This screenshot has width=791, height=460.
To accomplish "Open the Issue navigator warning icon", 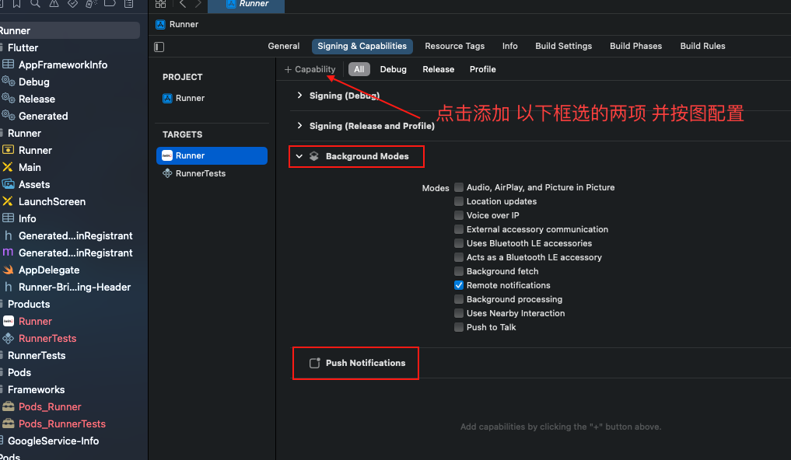I will [x=54, y=4].
